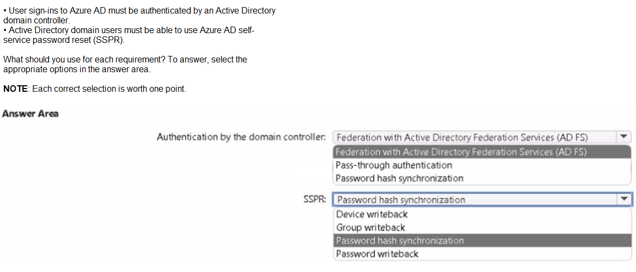636x272 pixels.
Task: Click the What should you use question
Action: tap(91, 59)
